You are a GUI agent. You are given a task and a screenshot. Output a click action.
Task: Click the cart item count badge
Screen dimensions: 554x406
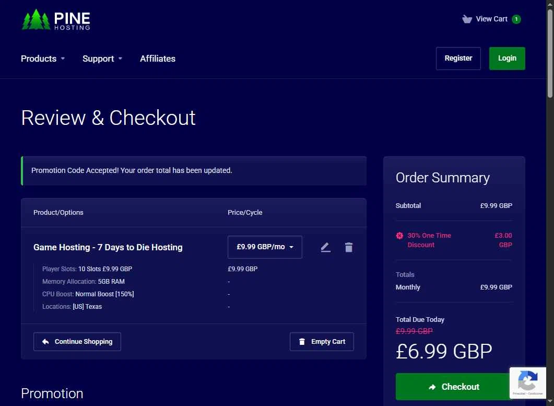click(516, 19)
